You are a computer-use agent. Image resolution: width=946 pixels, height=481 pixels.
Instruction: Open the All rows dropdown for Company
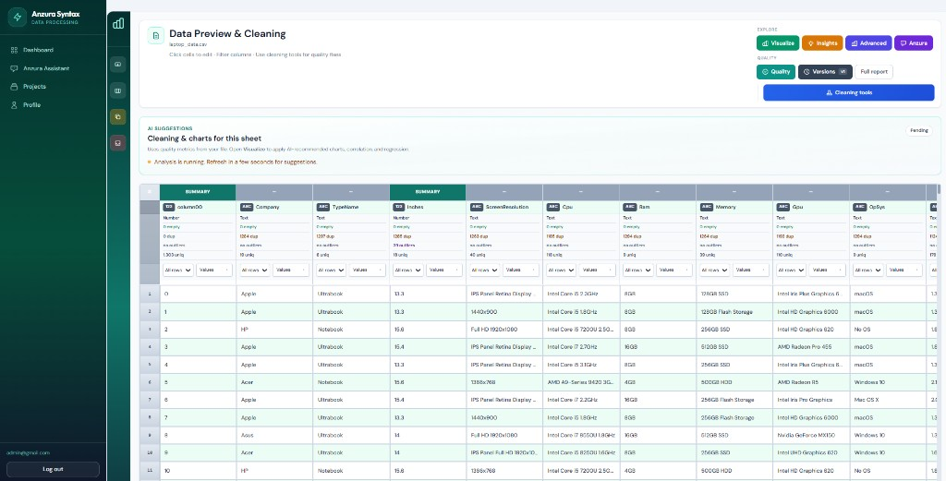tap(255, 270)
